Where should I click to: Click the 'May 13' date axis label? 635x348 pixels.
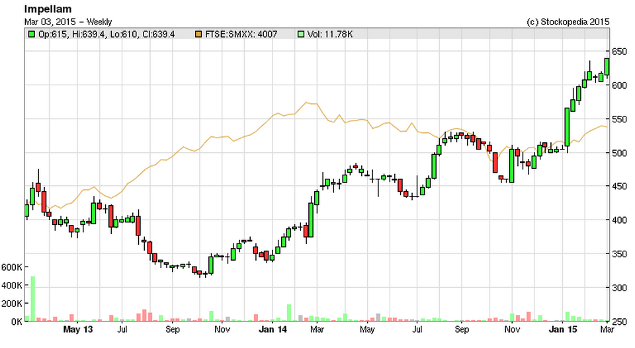click(78, 329)
